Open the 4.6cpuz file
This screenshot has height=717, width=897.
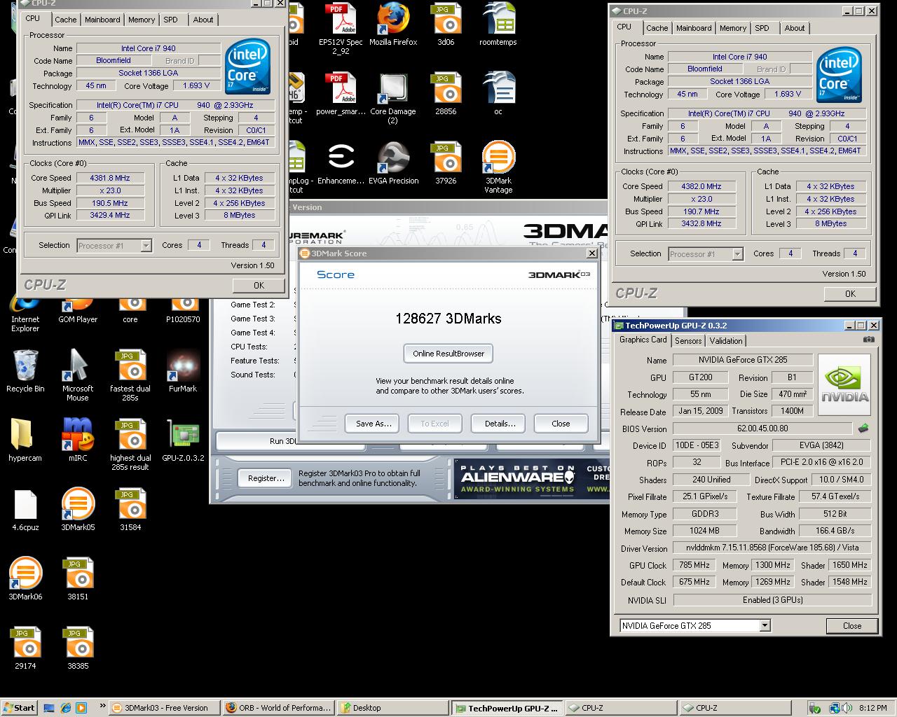tap(25, 510)
